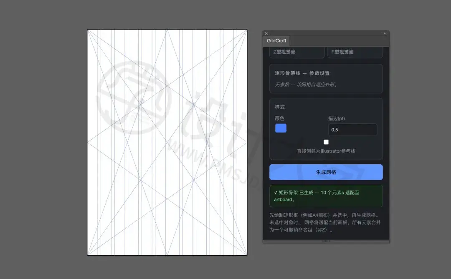Select the F型视觉流 grid option
Image resolution: width=451 pixels, height=279 pixels.
tap(355, 52)
